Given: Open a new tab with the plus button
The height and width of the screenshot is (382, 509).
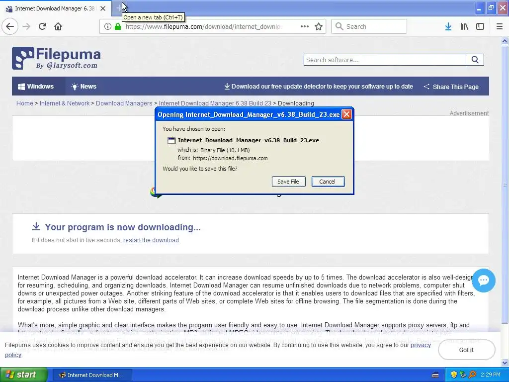Looking at the screenshot, I should pos(119,8).
